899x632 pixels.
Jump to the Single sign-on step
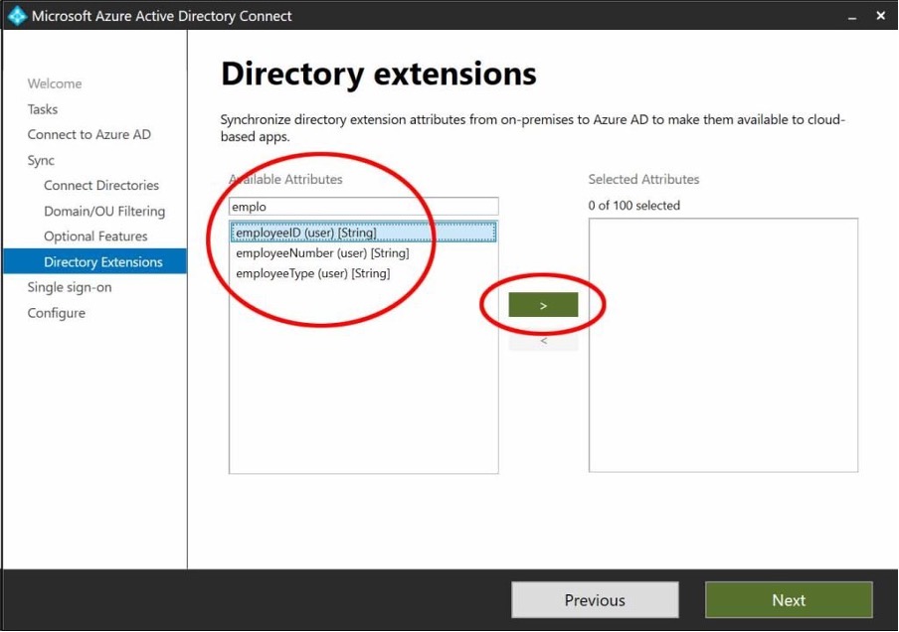70,287
